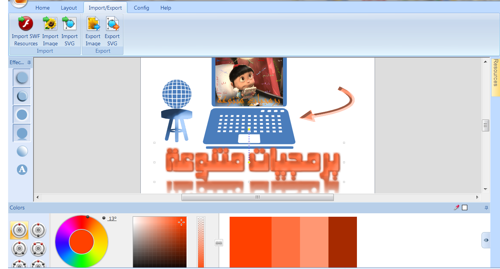Click the vertical scrollbar down arrow

click(485, 189)
